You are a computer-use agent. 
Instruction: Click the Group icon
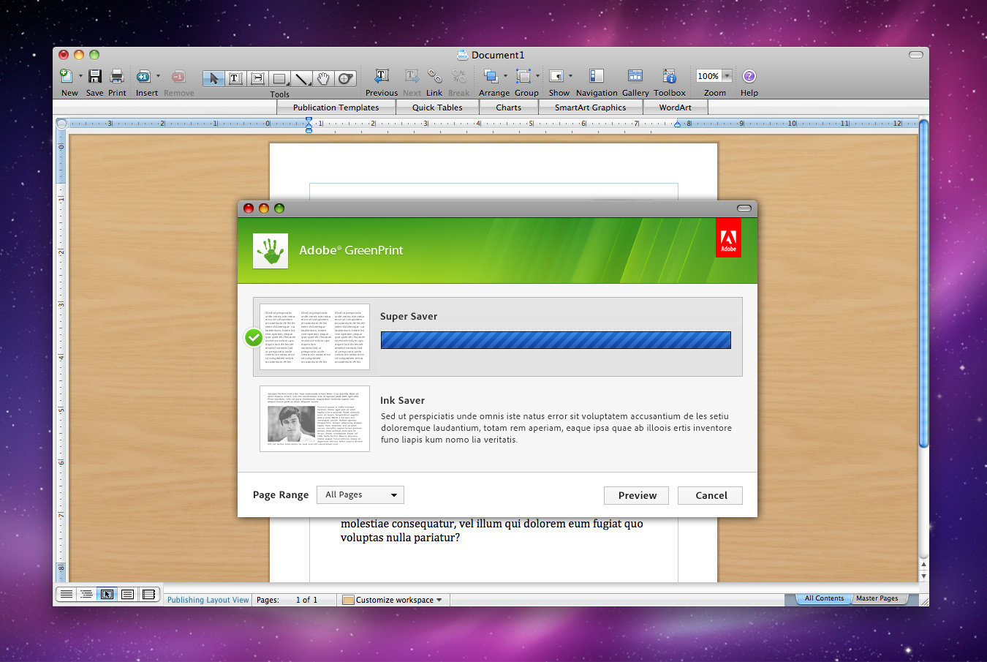coord(523,76)
